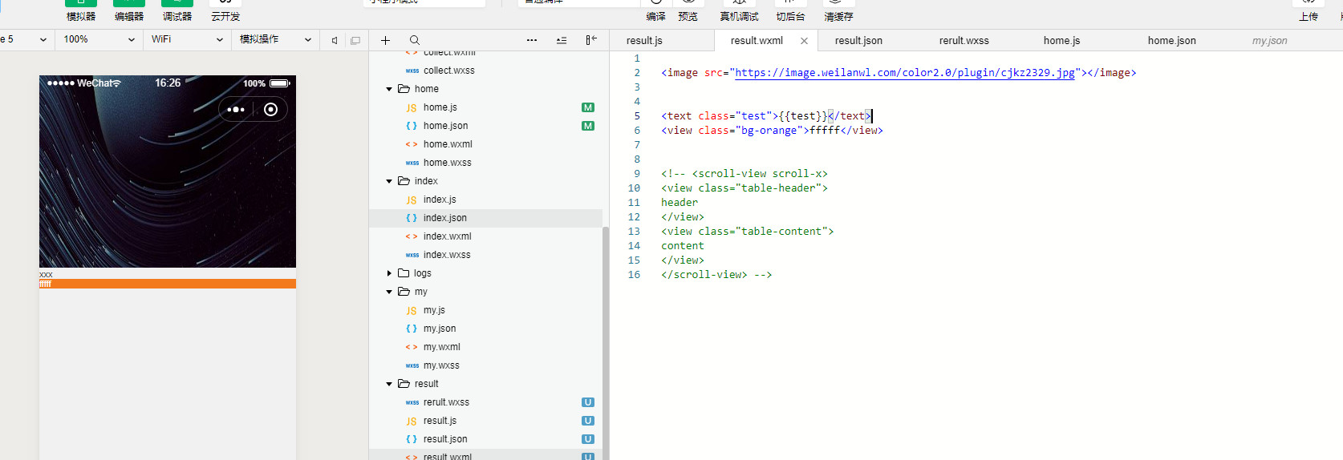This screenshot has width=1343, height=460.
Task: Click 清缓存 clear cache button
Action: 838,10
